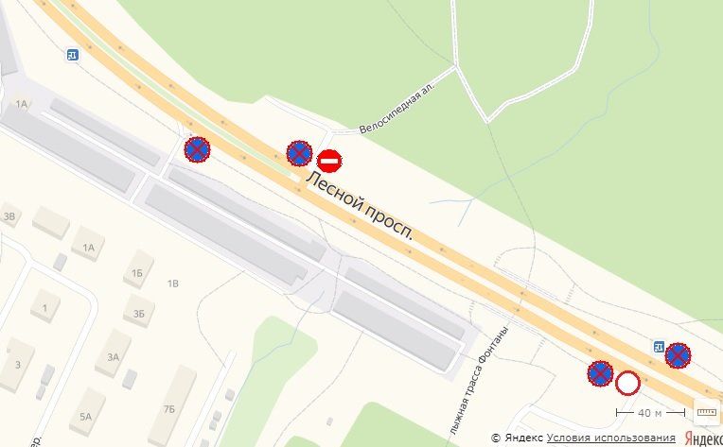Click the 40 м scale bar
This screenshot has width=723, height=447.
click(650, 413)
